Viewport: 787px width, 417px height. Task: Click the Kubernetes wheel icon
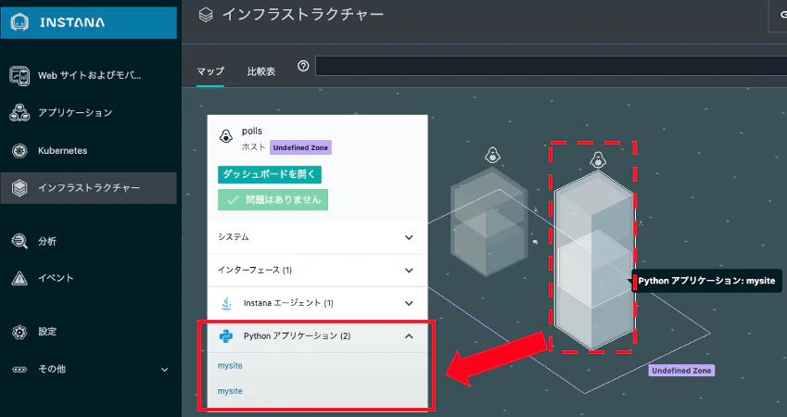point(19,150)
